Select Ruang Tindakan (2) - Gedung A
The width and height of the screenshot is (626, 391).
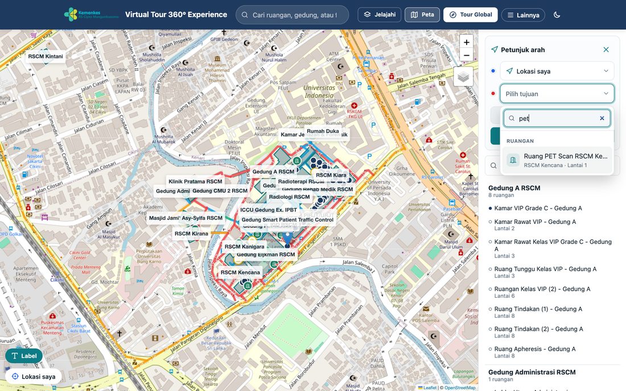(x=538, y=332)
